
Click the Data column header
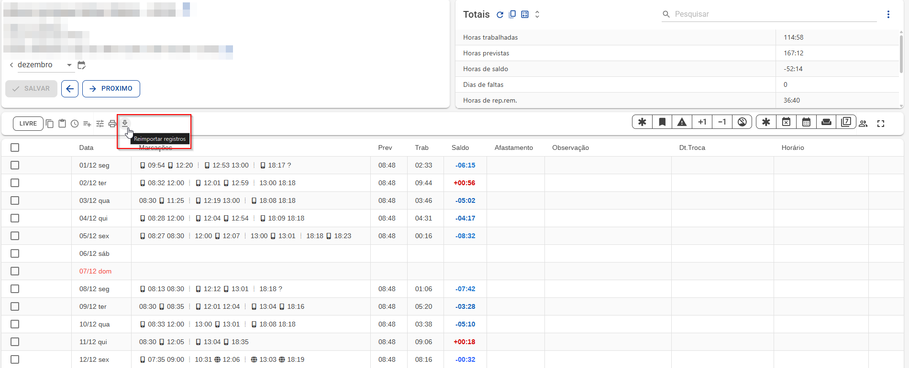pos(86,148)
